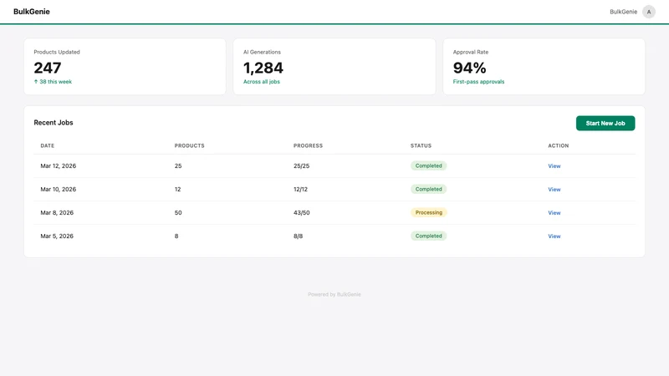Screen dimensions: 669x376
Task: Click the 'Mar 8, 2026' date cell
Action: [57, 213]
